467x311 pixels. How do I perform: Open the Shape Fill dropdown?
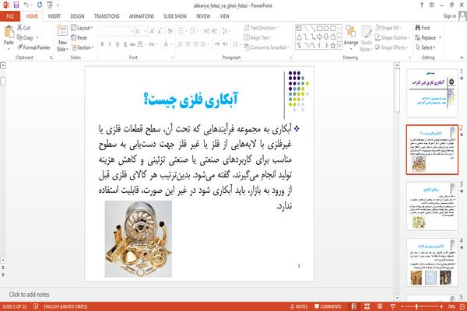click(x=388, y=28)
